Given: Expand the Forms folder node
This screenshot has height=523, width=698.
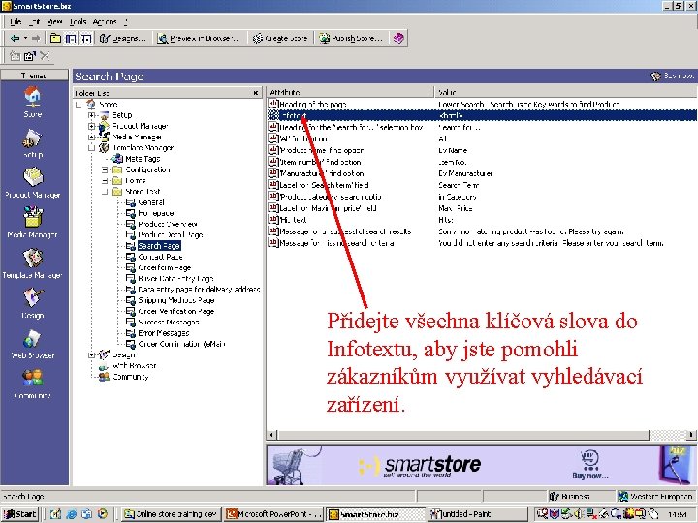Looking at the screenshot, I should pyautogui.click(x=105, y=180).
